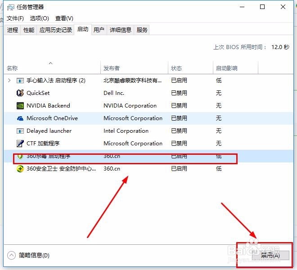Click the 手心输入法 startup program icon

(x=20, y=81)
